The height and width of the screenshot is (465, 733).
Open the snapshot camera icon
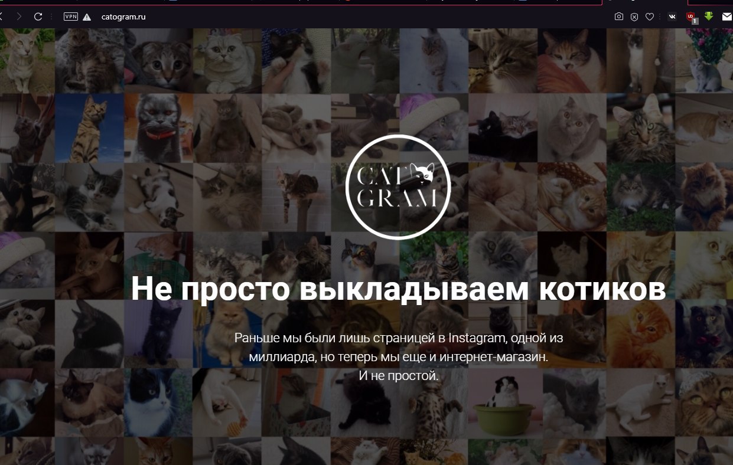point(618,17)
